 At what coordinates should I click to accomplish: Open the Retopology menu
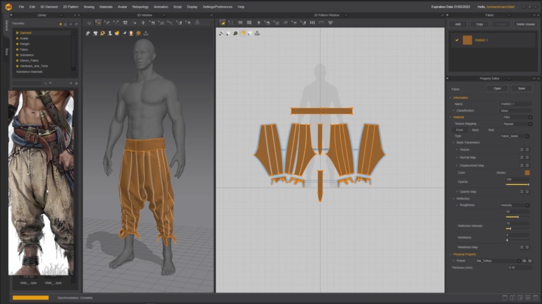click(x=140, y=7)
